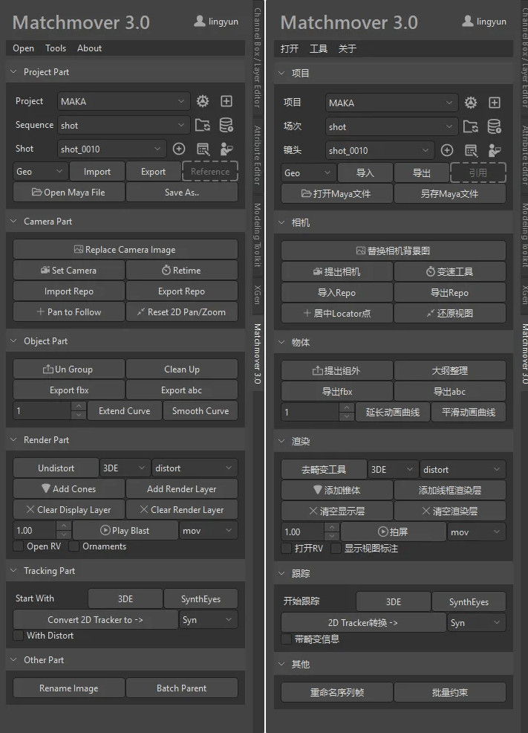Open the Project dropdown showing MAKA
The image size is (528, 733).
pos(123,101)
